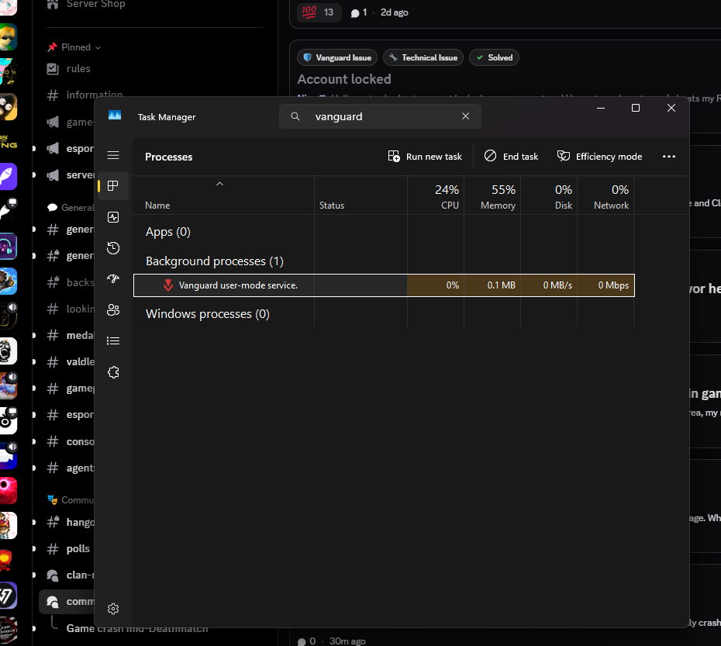The width and height of the screenshot is (721, 646).
Task: Click Run new task
Action: coord(425,157)
